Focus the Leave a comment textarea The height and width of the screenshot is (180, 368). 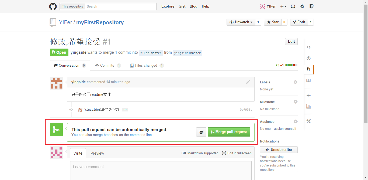pyautogui.click(x=161, y=171)
